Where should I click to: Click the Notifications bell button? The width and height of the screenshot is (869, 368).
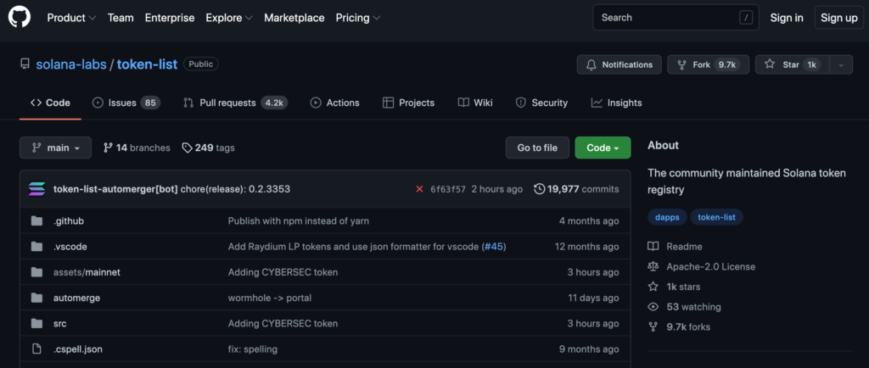(619, 64)
